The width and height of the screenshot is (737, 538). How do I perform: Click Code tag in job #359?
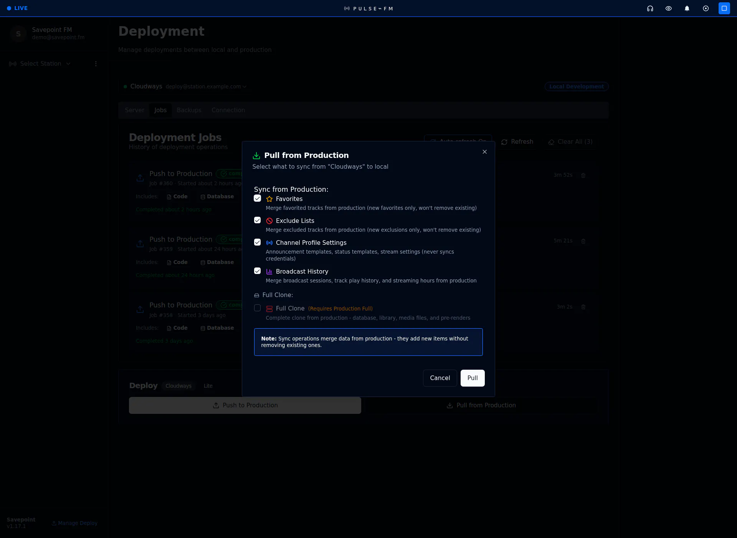point(177,262)
